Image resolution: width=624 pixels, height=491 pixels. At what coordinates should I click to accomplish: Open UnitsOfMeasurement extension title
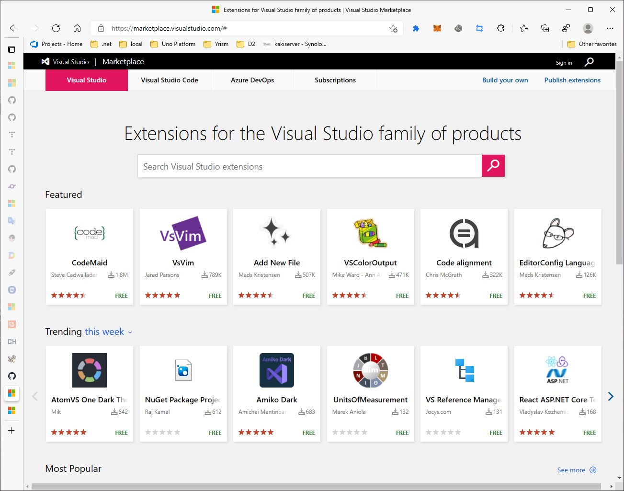(x=370, y=400)
